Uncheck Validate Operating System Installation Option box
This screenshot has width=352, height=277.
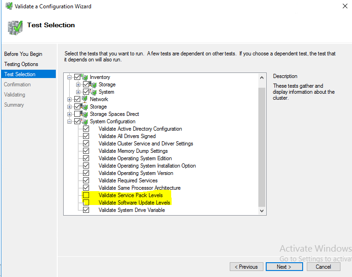pos(86,166)
